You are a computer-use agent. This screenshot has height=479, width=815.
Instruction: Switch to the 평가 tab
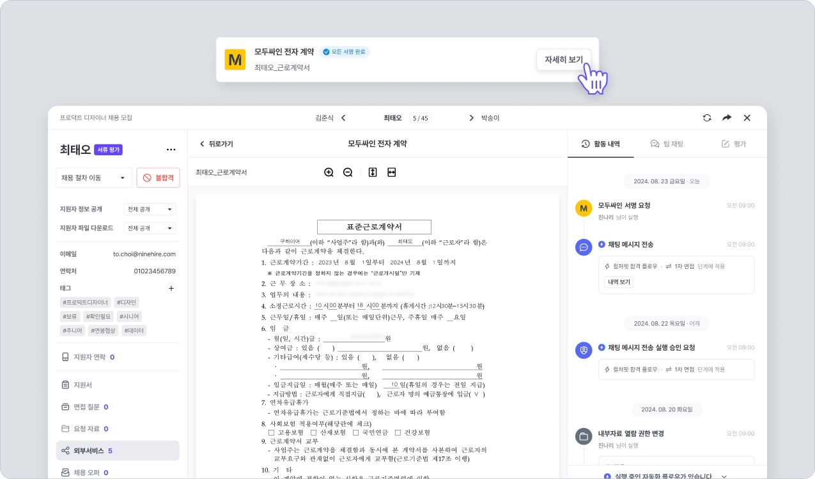(733, 144)
